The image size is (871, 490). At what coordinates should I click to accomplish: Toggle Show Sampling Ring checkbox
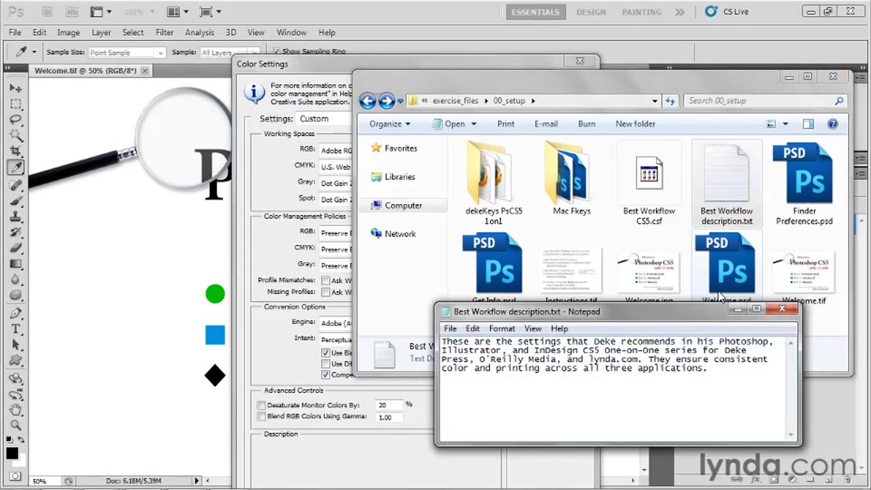(277, 52)
